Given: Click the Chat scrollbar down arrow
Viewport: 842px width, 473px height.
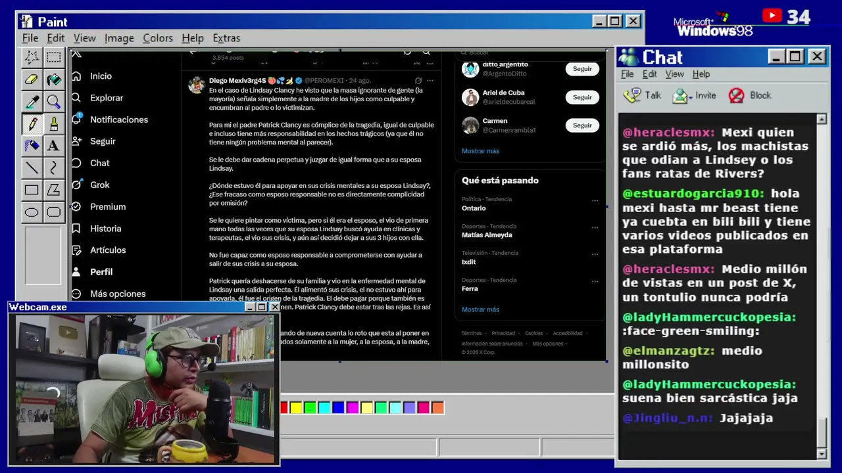Looking at the screenshot, I should pyautogui.click(x=822, y=454).
